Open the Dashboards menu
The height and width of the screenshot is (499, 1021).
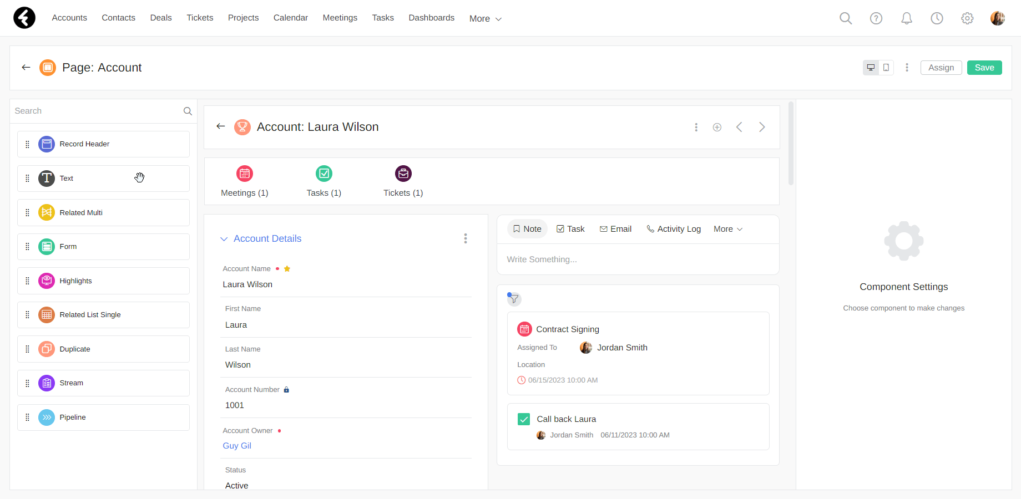pos(432,18)
